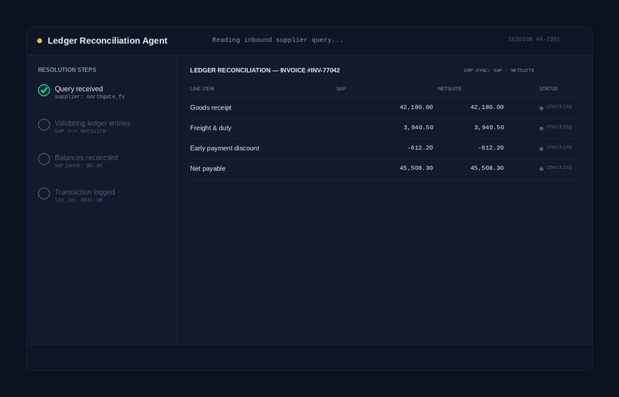619x397 pixels.
Task: Click the 'variance: $0.00' subtext
Action: coord(79,165)
